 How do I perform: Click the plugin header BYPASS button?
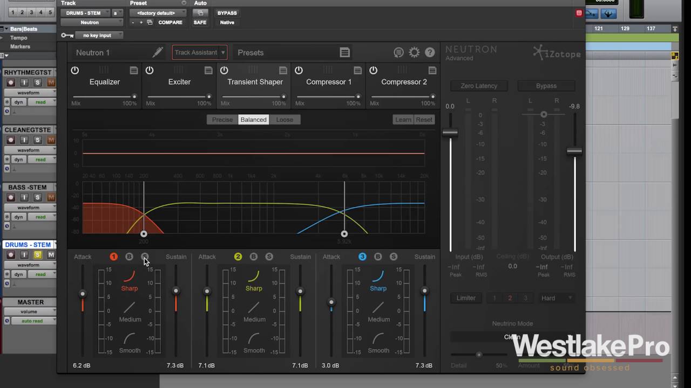tap(227, 13)
